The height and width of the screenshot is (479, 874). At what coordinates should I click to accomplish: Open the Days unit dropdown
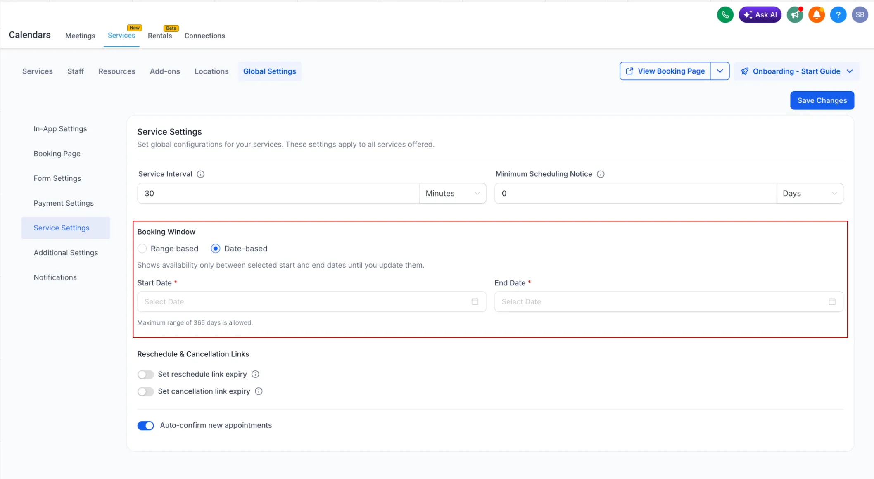(810, 193)
